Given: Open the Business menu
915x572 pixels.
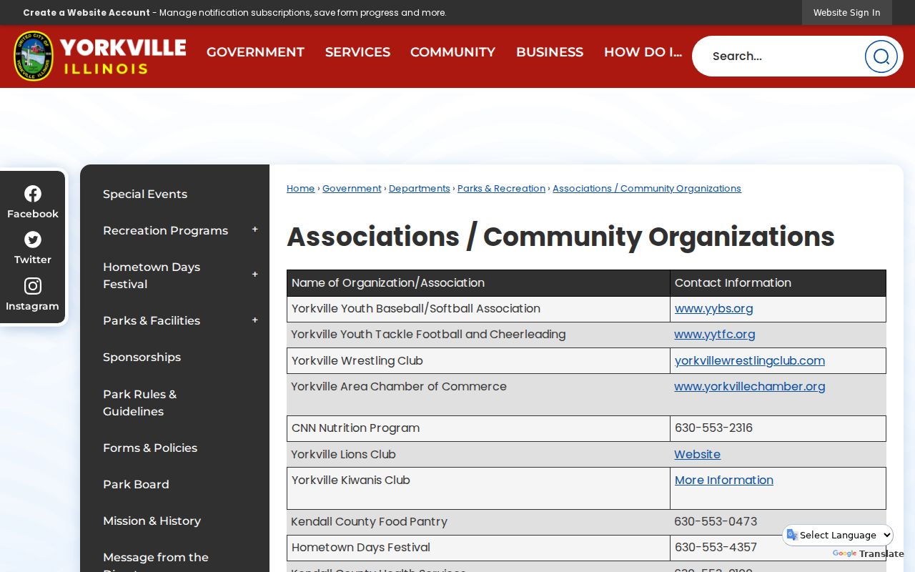Looking at the screenshot, I should pyautogui.click(x=550, y=52).
